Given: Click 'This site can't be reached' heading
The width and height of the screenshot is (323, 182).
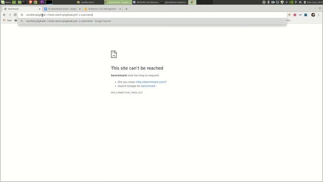Looking at the screenshot, I should click(137, 68).
